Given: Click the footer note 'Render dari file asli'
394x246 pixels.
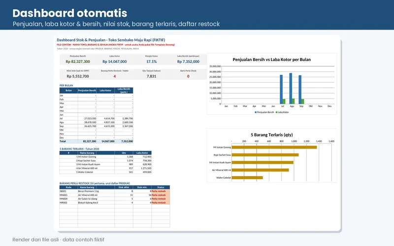Looking at the screenshot, I should pyautogui.click(x=35, y=240).
